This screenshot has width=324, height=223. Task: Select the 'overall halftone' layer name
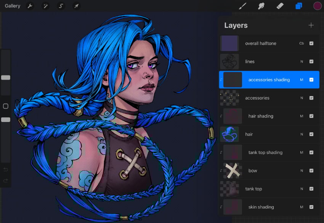(x=261, y=43)
